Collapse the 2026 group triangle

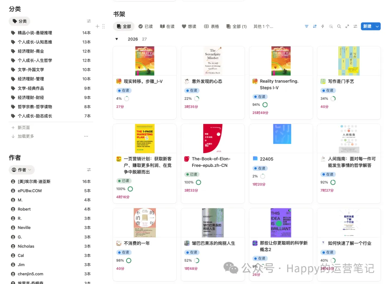[116, 39]
